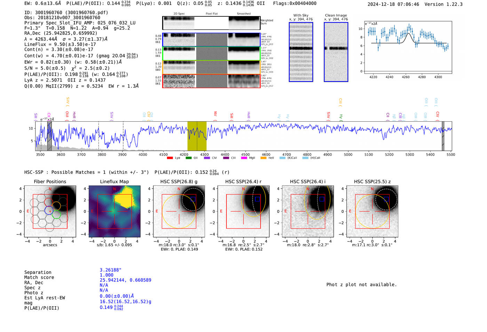Click the Pixel Flat column header
The height and width of the screenshot is (332, 487).
point(211,14)
